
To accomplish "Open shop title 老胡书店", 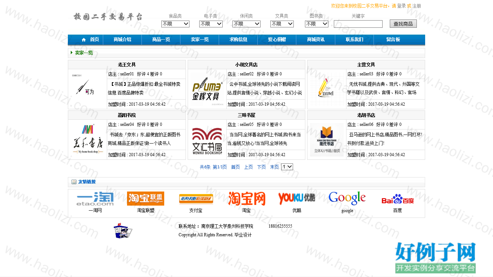I will click(366, 115).
